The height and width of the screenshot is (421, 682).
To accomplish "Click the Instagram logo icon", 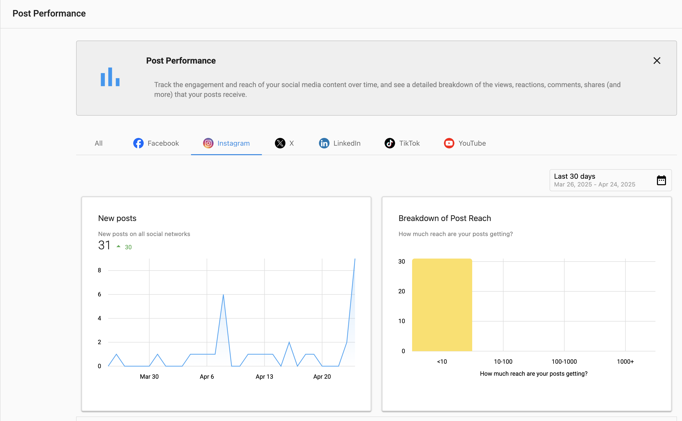I will tap(208, 143).
